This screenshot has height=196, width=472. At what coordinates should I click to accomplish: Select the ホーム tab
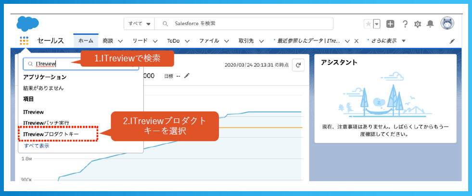pos(86,41)
